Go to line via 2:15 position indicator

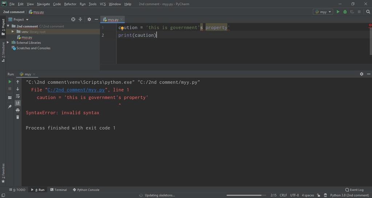pyautogui.click(x=273, y=195)
